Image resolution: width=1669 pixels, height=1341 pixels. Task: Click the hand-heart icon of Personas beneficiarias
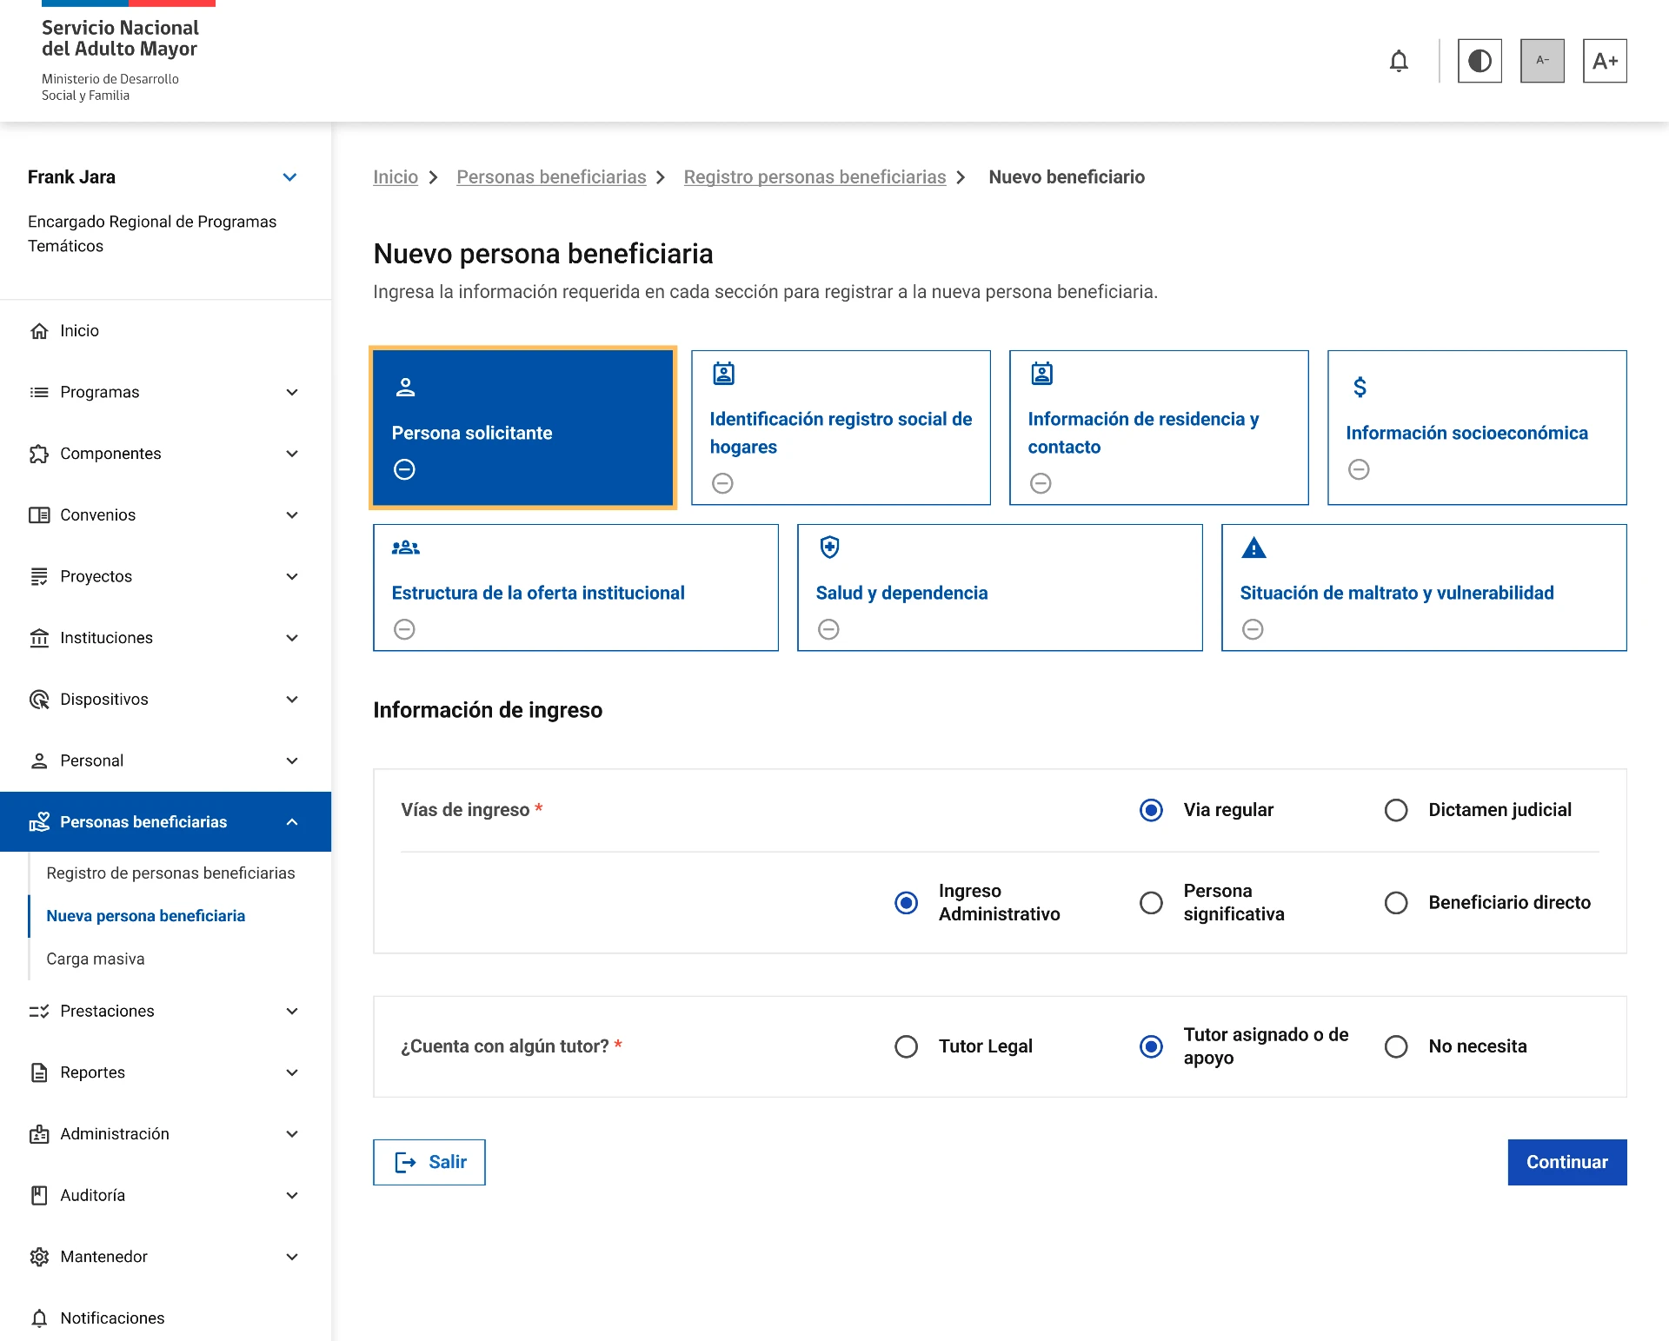[x=39, y=822]
